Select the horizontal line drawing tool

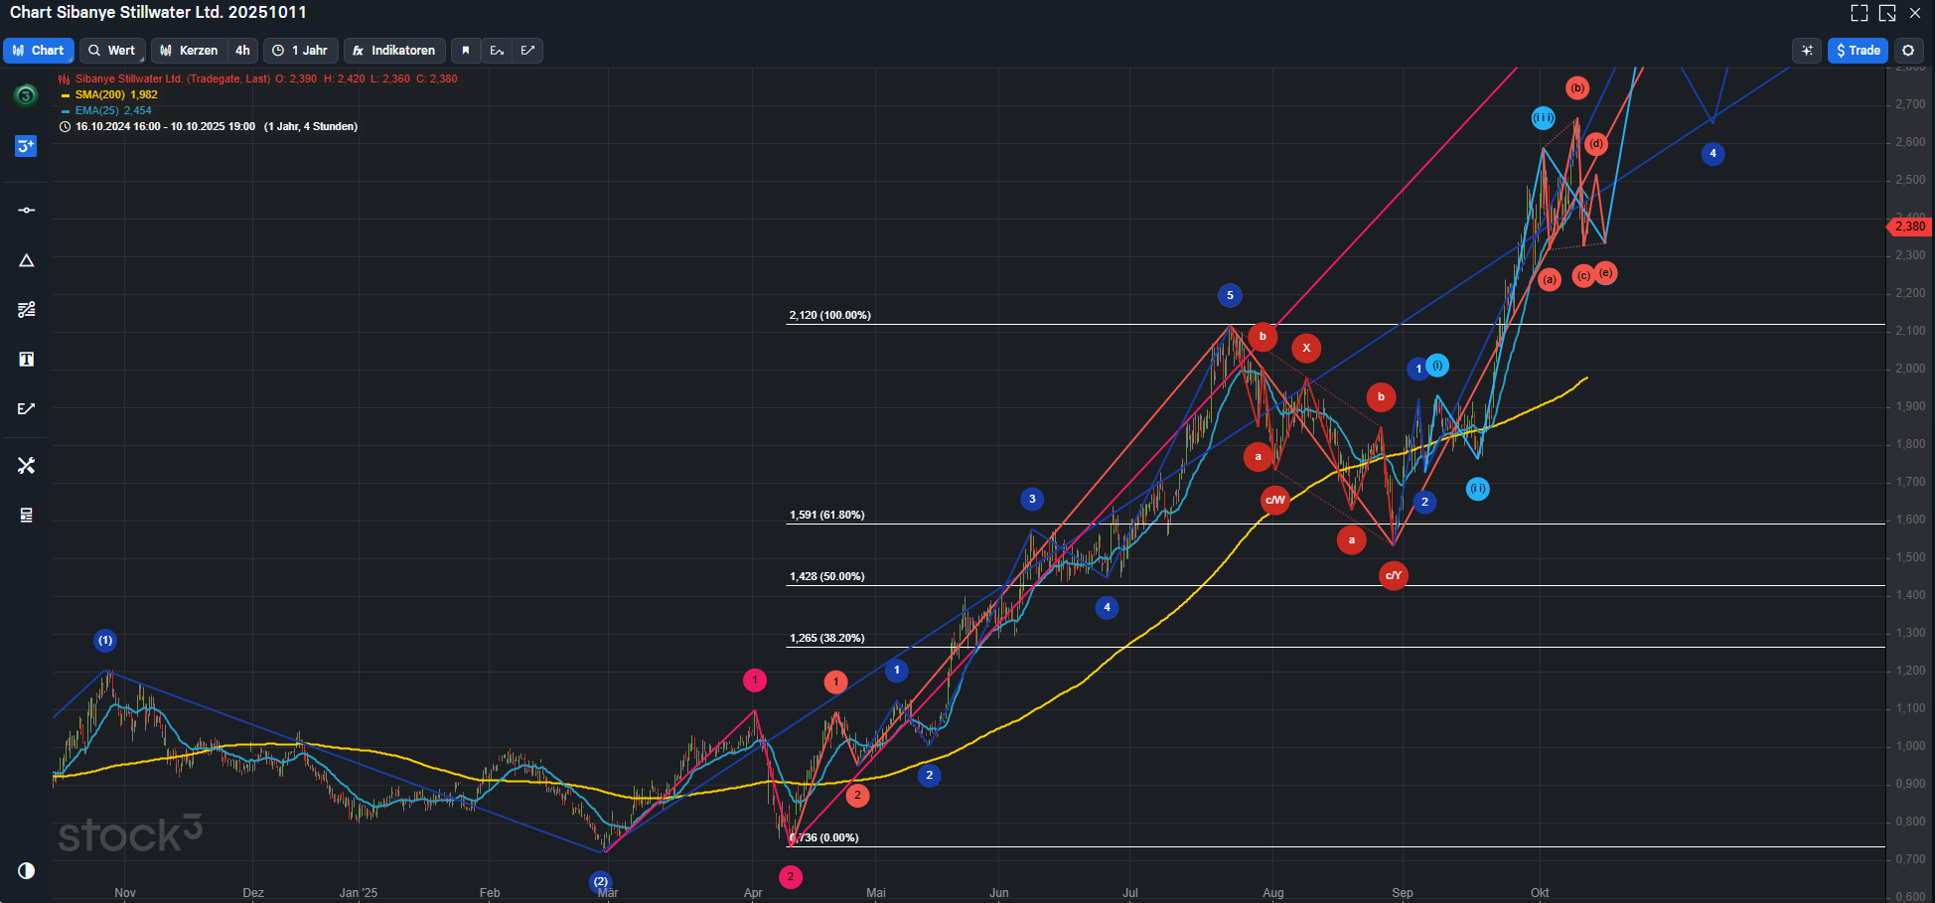point(26,210)
